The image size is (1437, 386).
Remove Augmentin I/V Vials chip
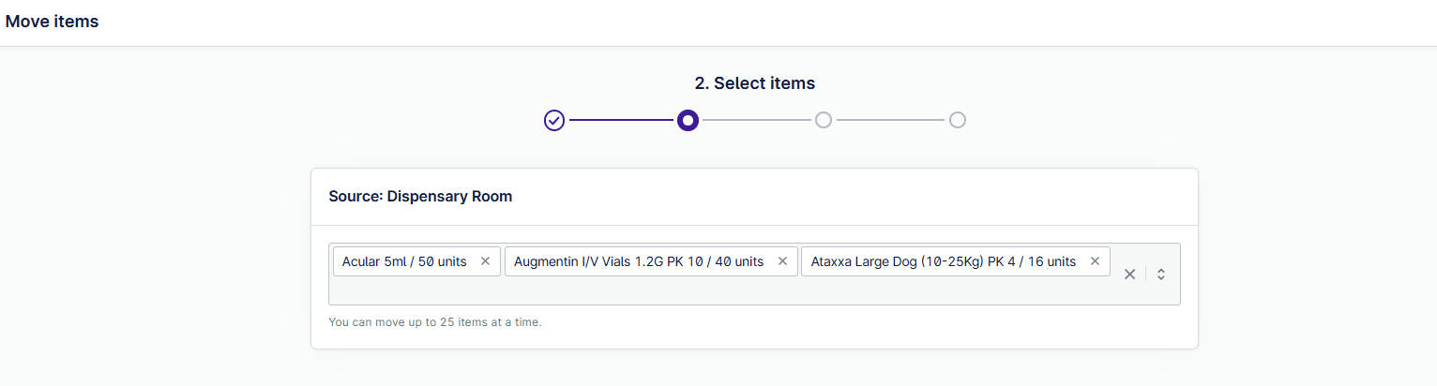click(782, 261)
